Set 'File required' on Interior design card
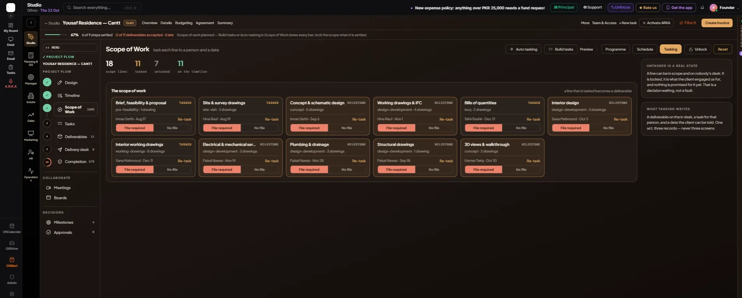This screenshot has width=742, height=298. 571,128
